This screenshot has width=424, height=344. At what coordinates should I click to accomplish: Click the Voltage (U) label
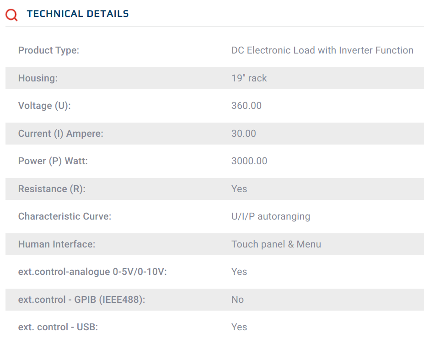tap(44, 106)
